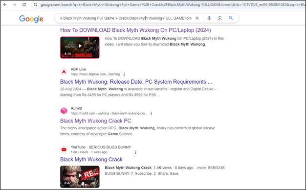The width and height of the screenshot is (306, 190).
Task: Play the 4:14 download video thumbnail
Action: tap(80, 47)
